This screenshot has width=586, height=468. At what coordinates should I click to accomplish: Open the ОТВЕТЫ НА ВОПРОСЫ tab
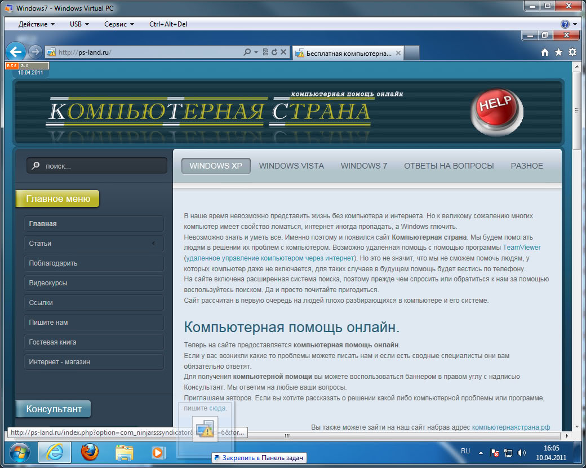[449, 166]
